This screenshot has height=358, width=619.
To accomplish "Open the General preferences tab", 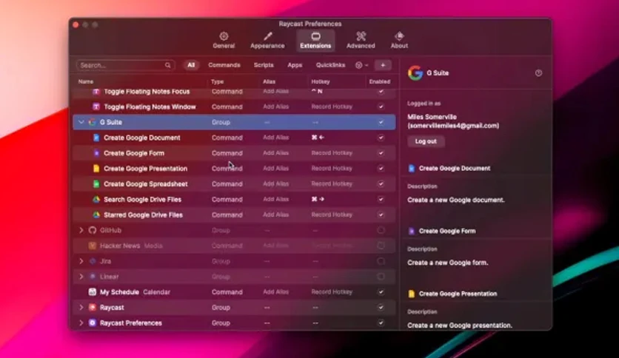I will 224,41.
